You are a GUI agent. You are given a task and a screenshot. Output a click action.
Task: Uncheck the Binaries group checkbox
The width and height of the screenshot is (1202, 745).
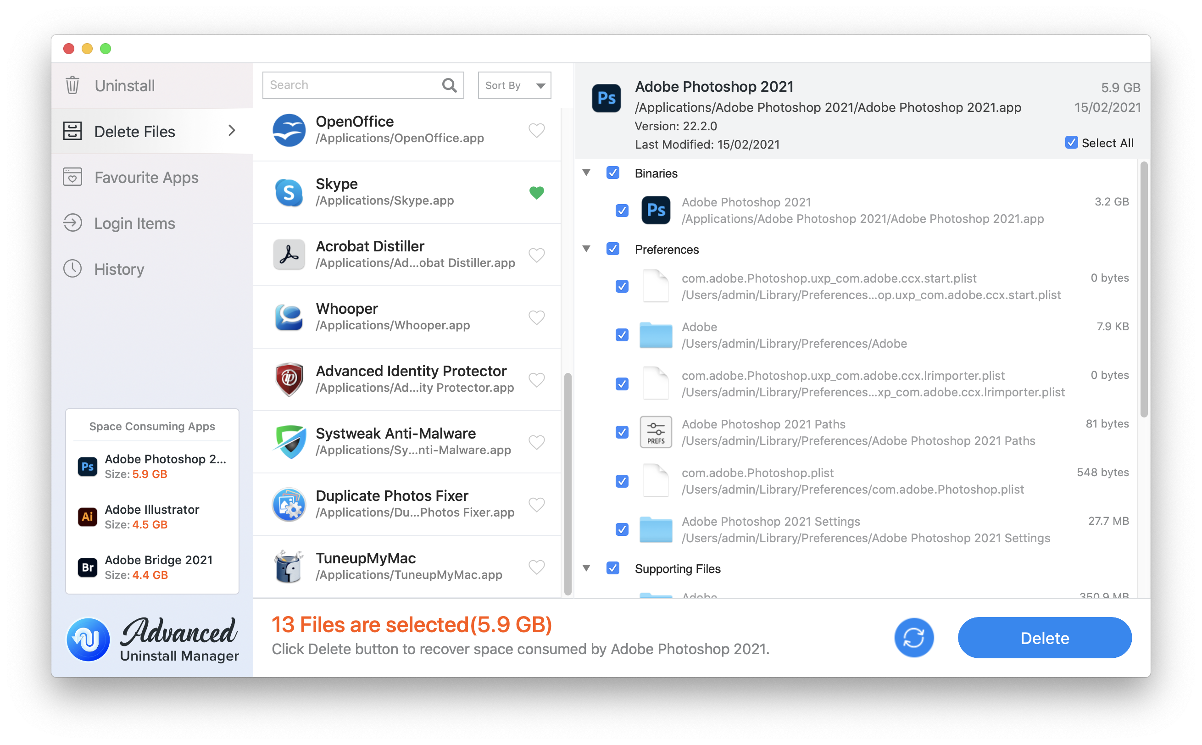(612, 172)
